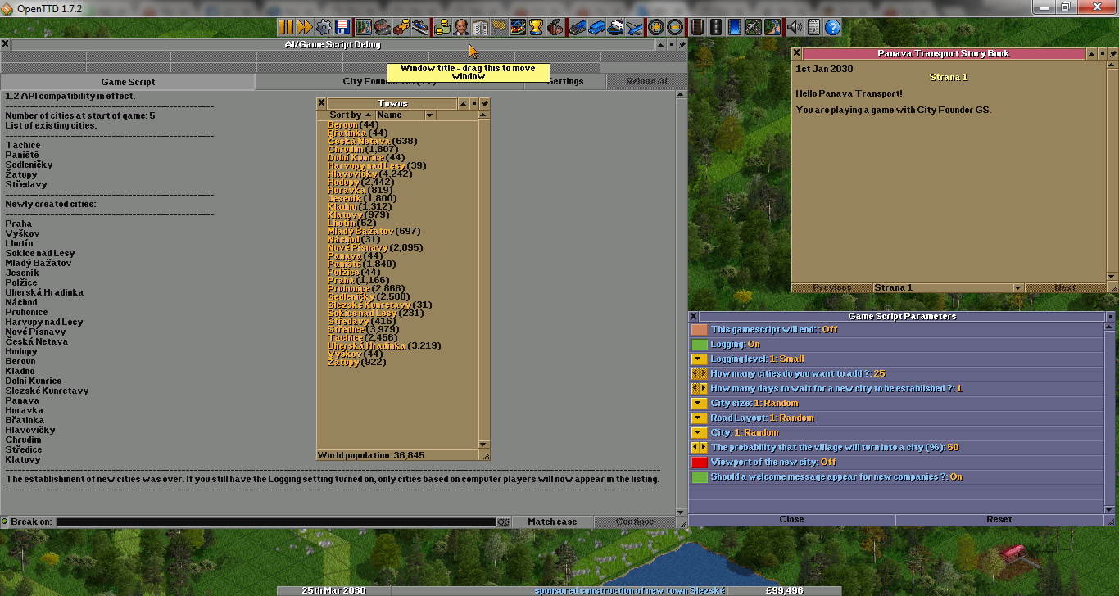The width and height of the screenshot is (1119, 596).
Task: Pin the AI/Game Script Debug window
Action: [682, 45]
